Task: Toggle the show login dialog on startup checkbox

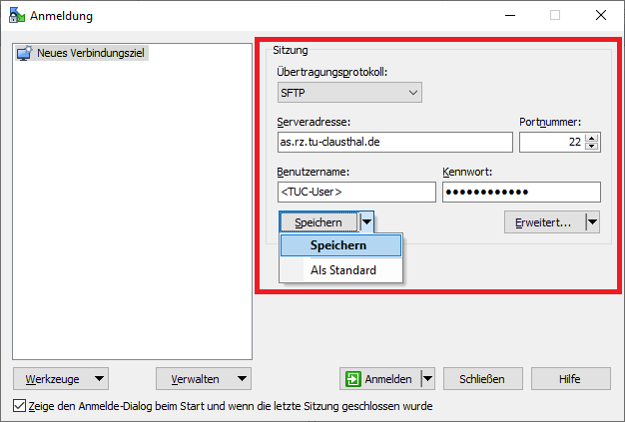Action: pyautogui.click(x=19, y=406)
